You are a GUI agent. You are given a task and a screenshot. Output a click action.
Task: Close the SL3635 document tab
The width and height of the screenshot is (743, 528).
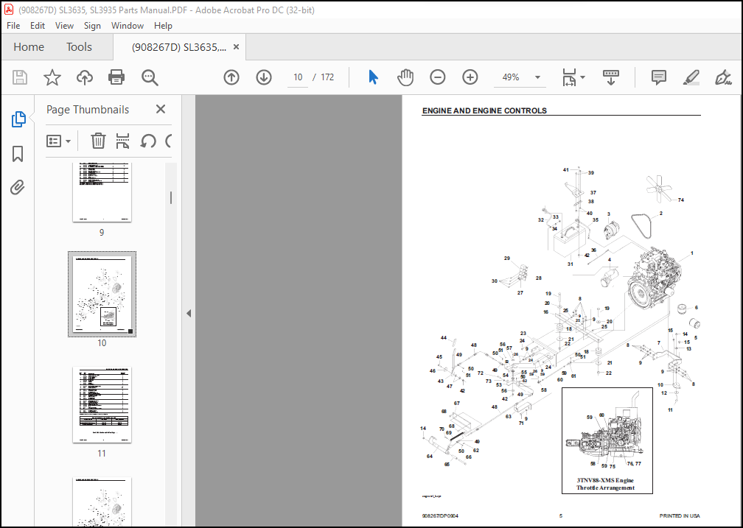coord(236,47)
